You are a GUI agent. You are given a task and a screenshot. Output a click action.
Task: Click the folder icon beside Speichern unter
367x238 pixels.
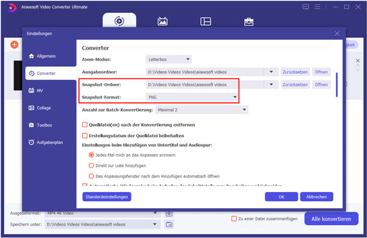point(169,225)
